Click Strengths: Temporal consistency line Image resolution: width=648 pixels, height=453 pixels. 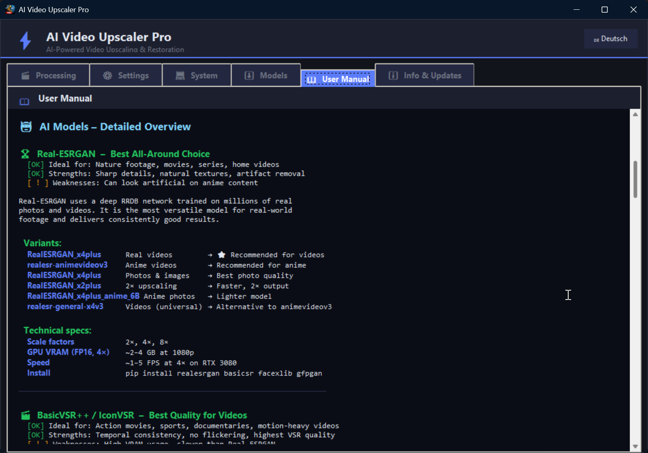[x=181, y=435]
